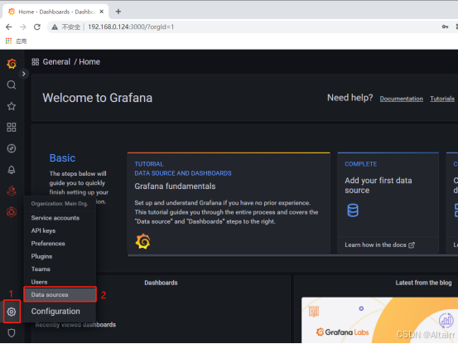Click the Welcome to Grafana heading

tap(97, 98)
